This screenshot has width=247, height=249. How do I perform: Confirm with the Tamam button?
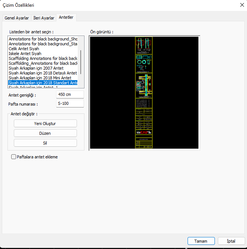coord(201,241)
